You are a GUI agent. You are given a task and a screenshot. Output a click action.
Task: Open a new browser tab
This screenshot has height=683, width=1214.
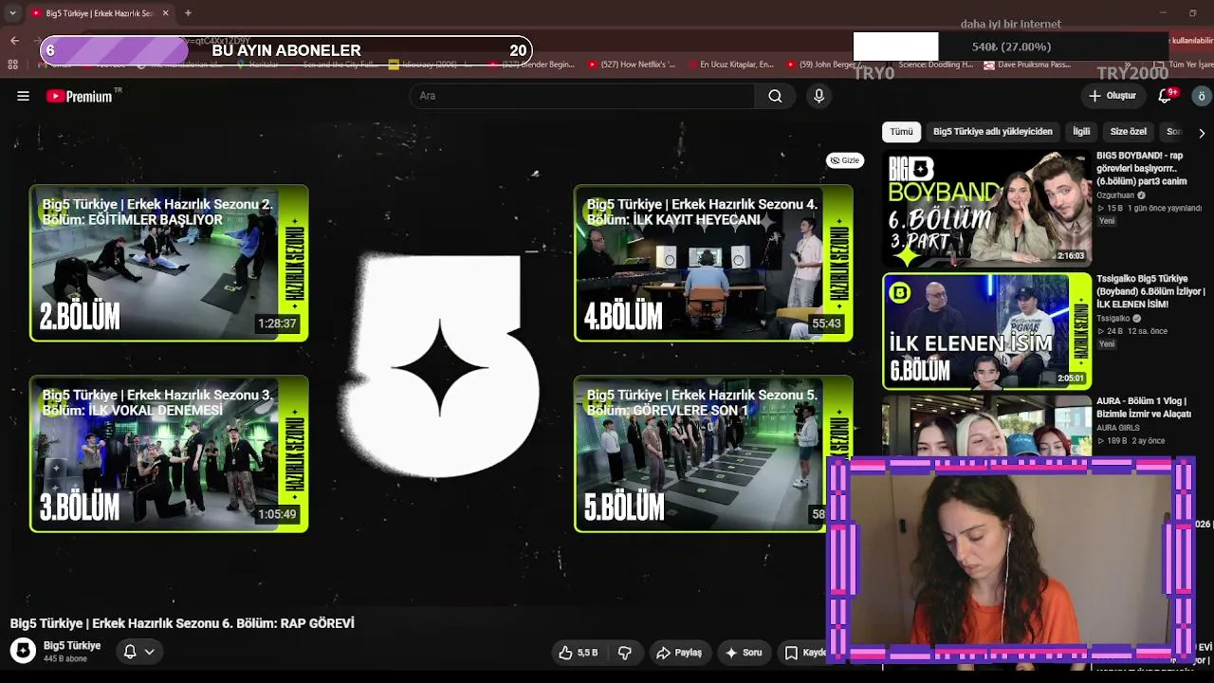[188, 13]
